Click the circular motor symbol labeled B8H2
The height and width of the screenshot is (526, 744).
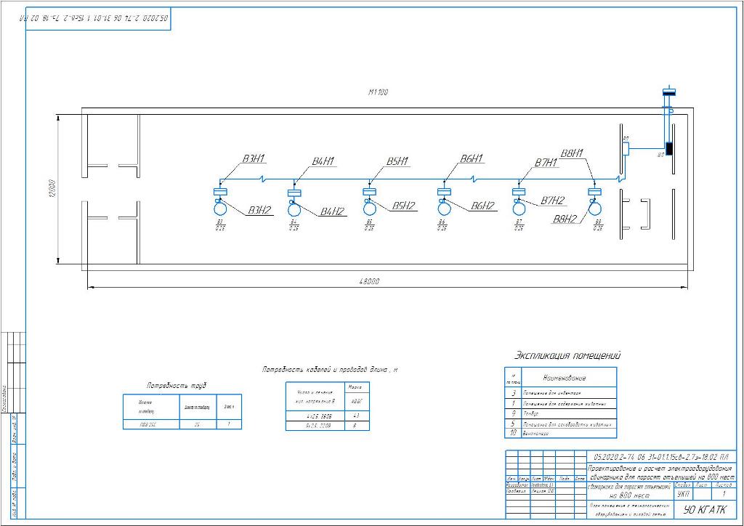point(595,209)
